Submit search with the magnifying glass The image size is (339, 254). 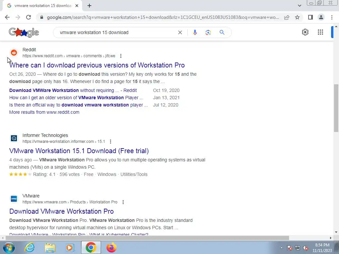tap(222, 32)
